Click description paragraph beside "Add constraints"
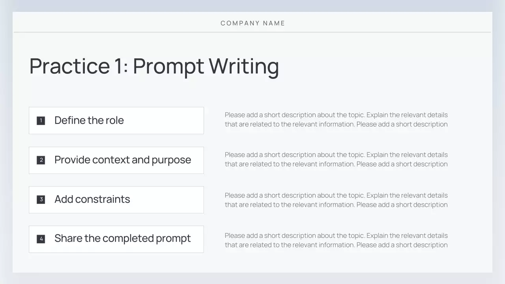 coord(336,200)
